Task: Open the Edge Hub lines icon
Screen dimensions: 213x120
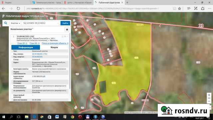Action: click(189, 8)
